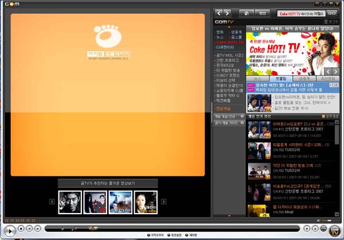Open the 더 위험한 방송 channel
The width and height of the screenshot is (344, 240).
pyautogui.click(x=228, y=70)
